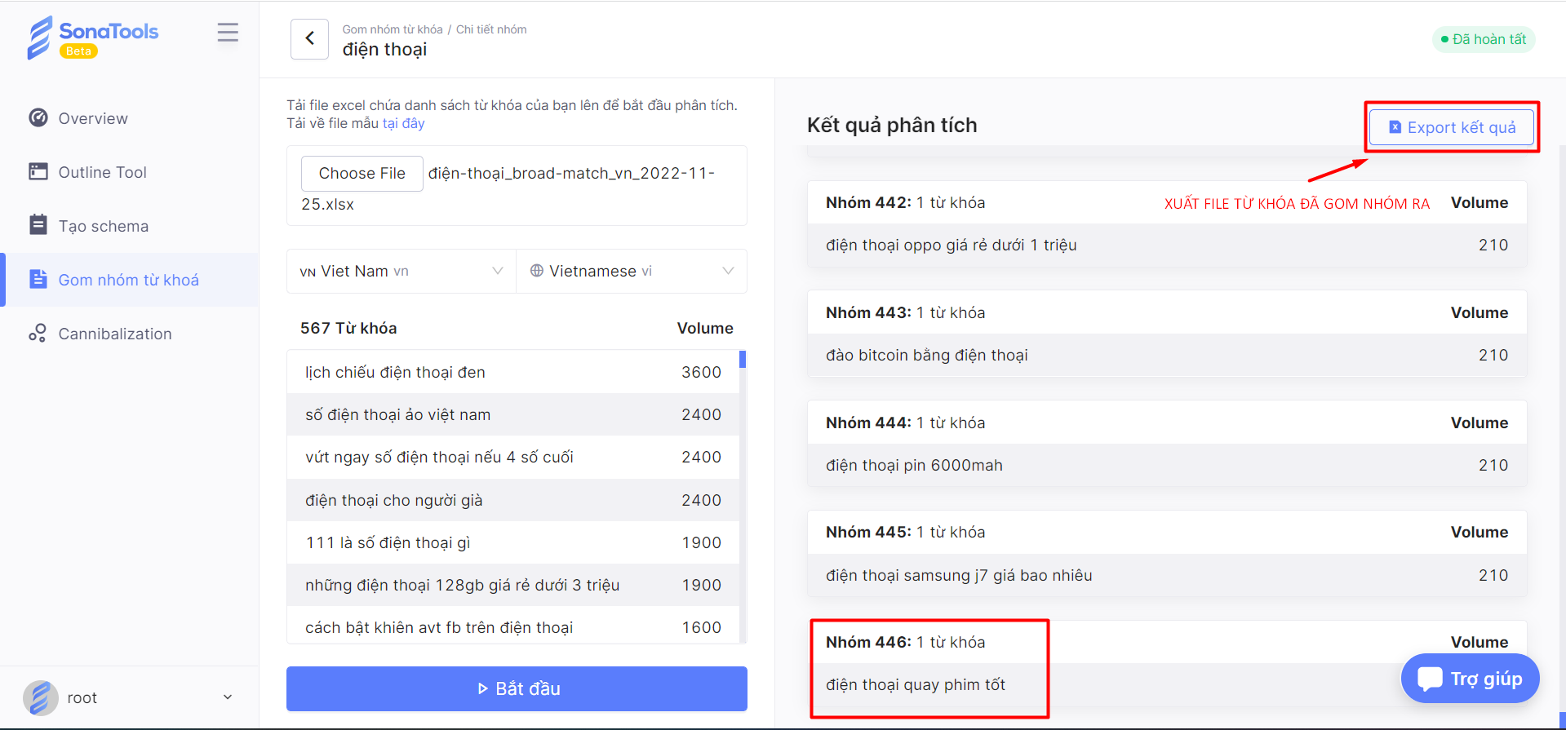Image resolution: width=1566 pixels, height=730 pixels.
Task: Select Gom nhóm từ khoá in sidebar
Action: pyautogui.click(x=129, y=280)
